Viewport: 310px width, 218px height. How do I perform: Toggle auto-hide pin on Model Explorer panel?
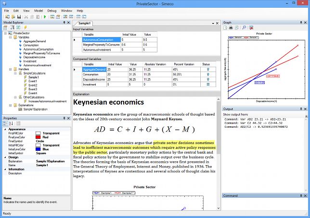pos(63,22)
